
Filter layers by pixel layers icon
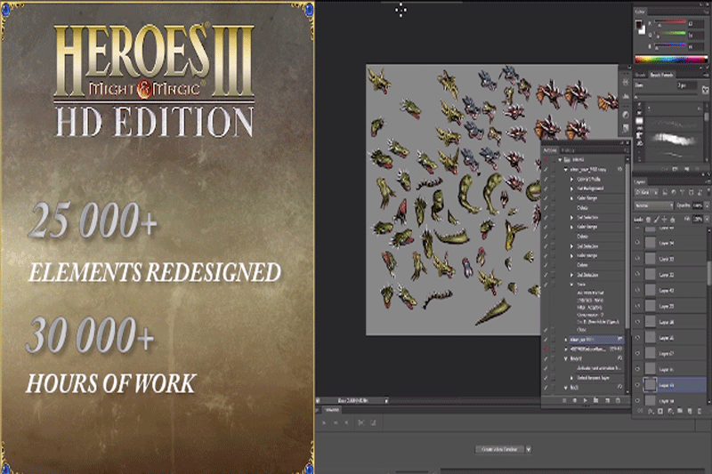pyautogui.click(x=665, y=192)
